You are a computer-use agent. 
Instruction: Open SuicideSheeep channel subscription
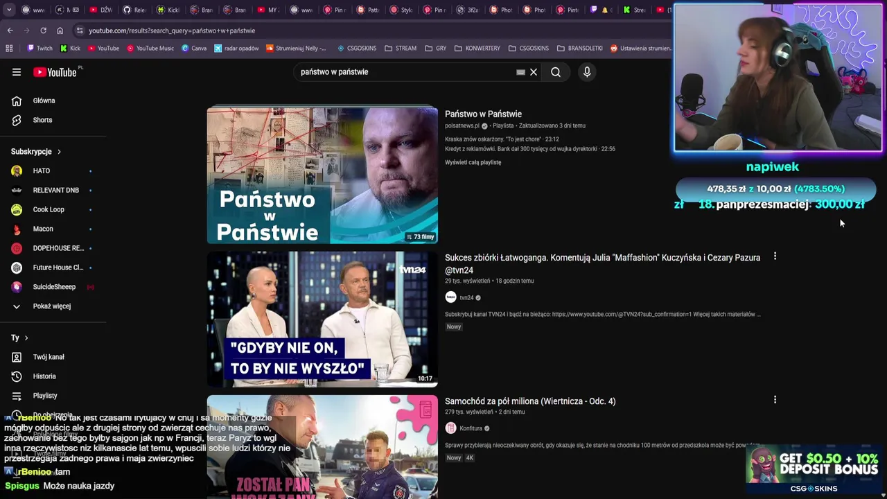click(x=53, y=287)
